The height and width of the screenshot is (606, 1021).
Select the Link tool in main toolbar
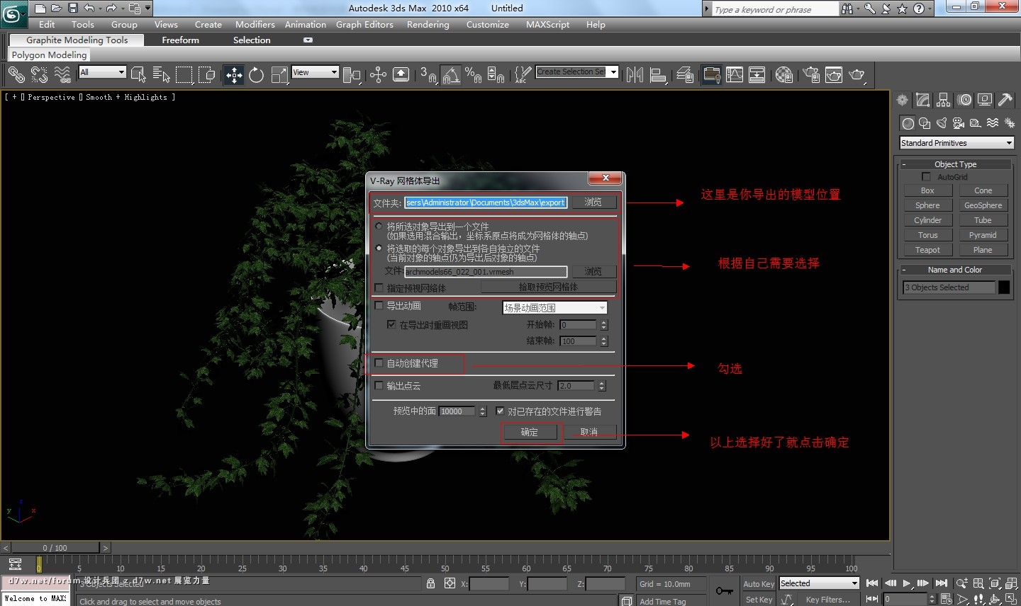16,74
